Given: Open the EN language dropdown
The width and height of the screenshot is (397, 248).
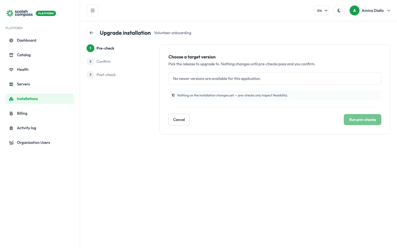Looking at the screenshot, I should (x=321, y=10).
